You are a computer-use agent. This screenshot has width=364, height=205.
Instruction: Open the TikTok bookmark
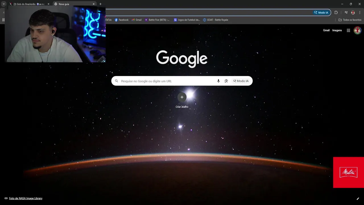(x=108, y=20)
